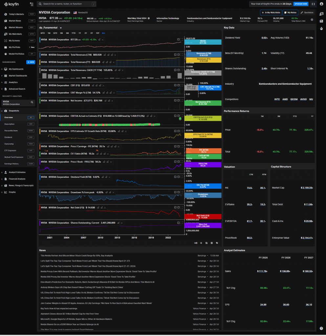Screen dimensions: 326x336
Task: Click the Koyfin logo
Action: (11, 4)
